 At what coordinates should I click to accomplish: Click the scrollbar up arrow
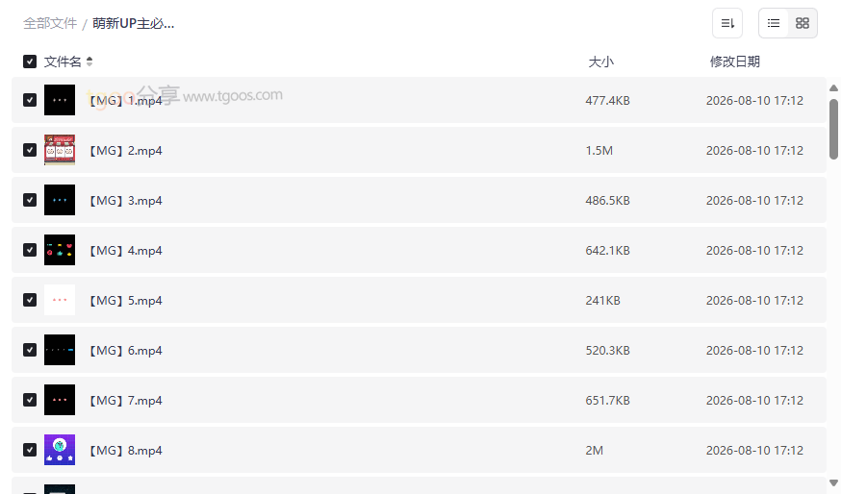(833, 87)
